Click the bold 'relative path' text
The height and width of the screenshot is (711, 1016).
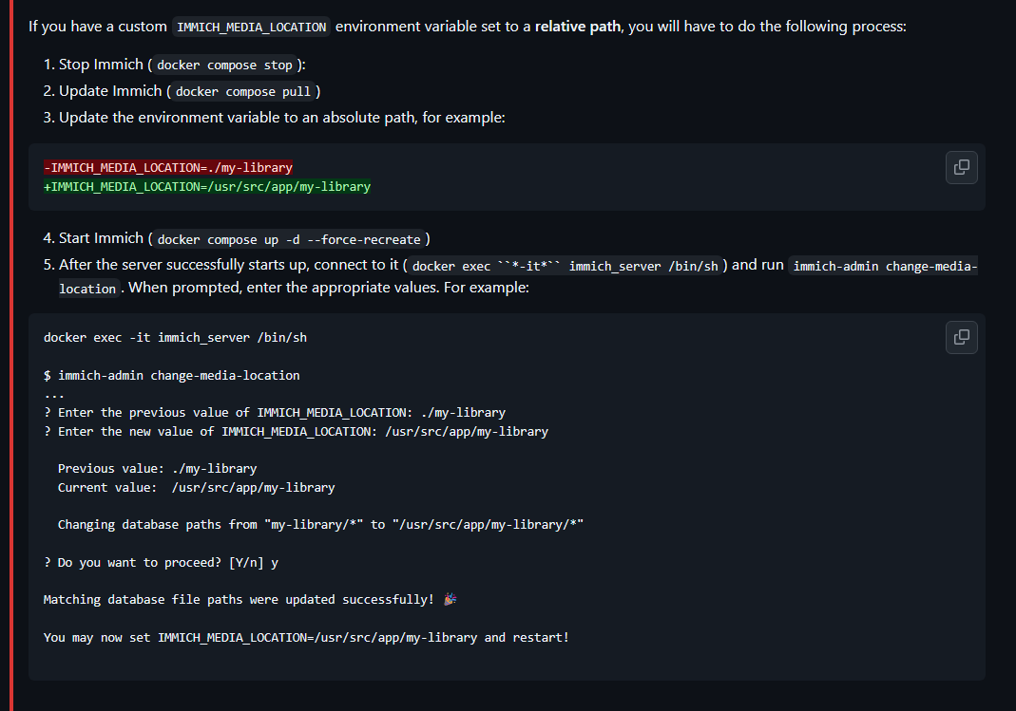577,27
